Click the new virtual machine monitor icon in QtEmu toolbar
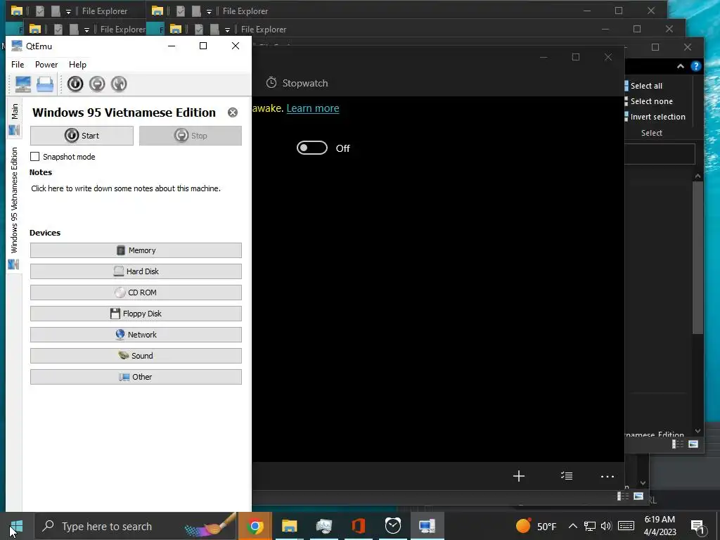The height and width of the screenshot is (540, 720). tap(23, 84)
